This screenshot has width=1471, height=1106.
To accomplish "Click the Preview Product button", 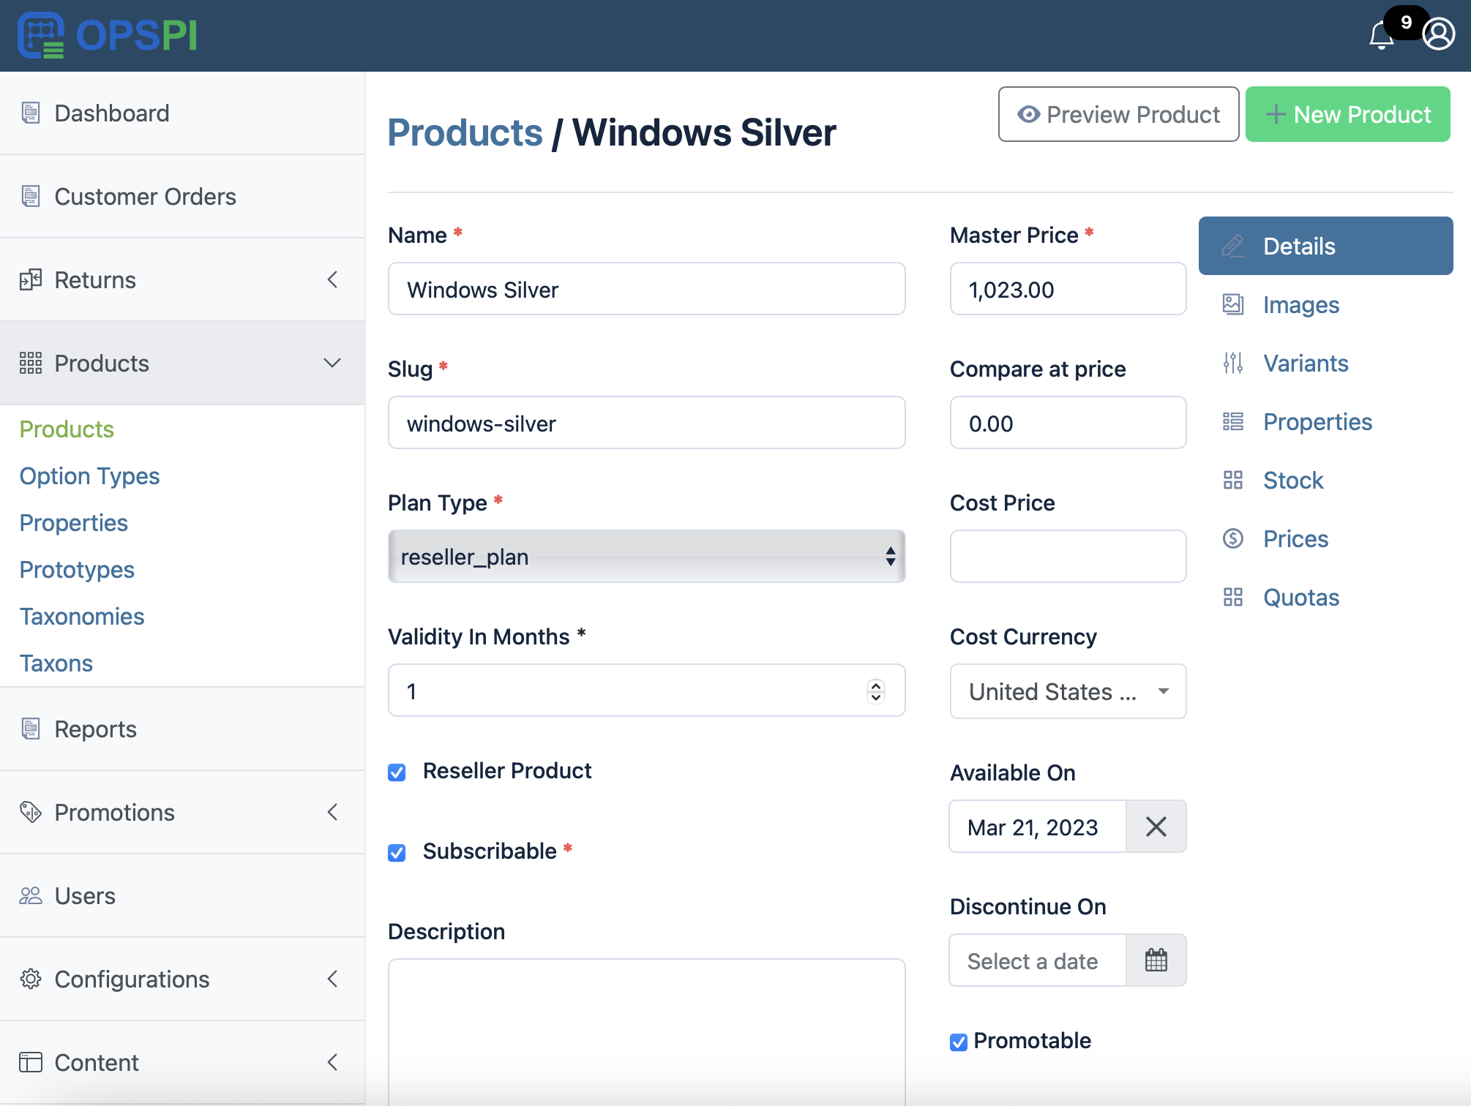I will (x=1118, y=114).
